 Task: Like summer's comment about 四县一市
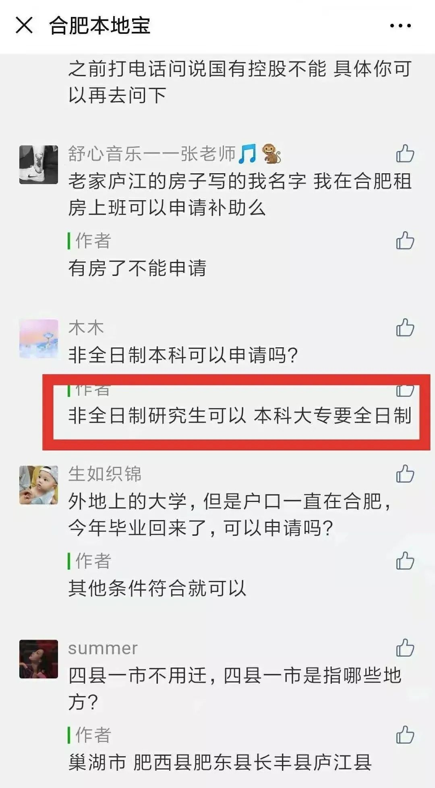tap(405, 648)
